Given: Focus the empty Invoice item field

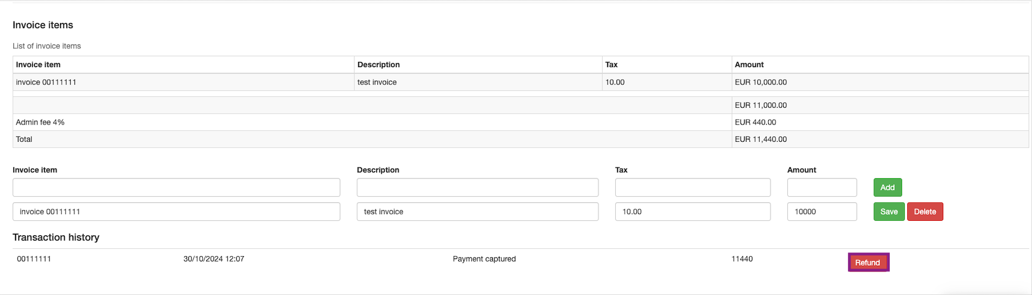Looking at the screenshot, I should [x=176, y=187].
